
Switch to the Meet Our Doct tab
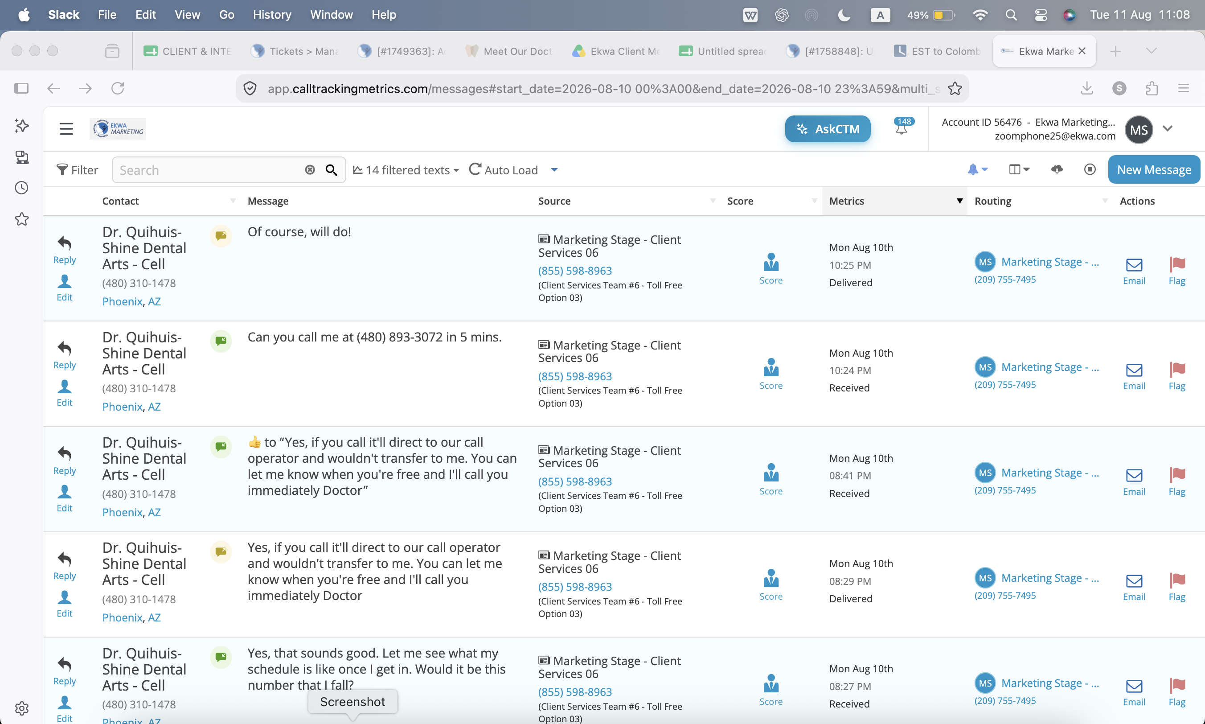pyautogui.click(x=508, y=51)
